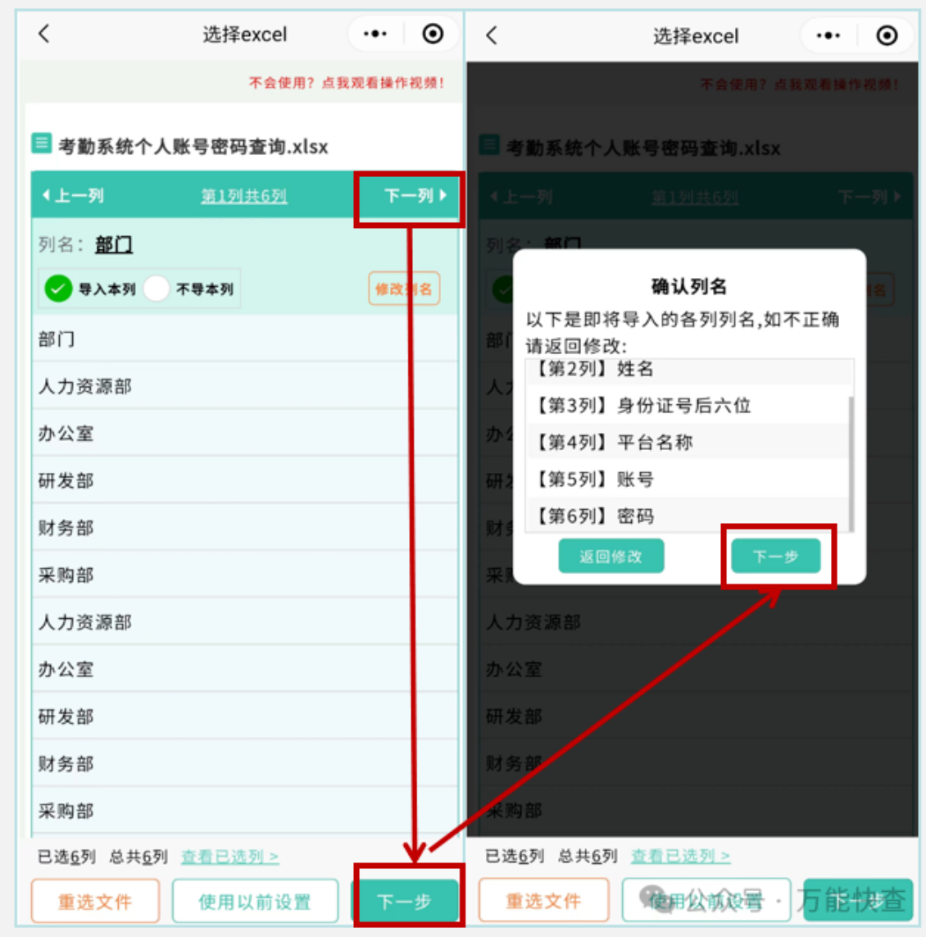Select 【第6列】密码 in confirm dialog
926x937 pixels.
[x=689, y=515]
